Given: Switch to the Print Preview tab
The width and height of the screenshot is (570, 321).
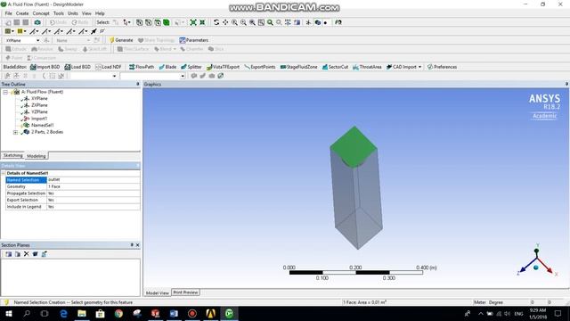Looking at the screenshot, I should click(x=185, y=292).
